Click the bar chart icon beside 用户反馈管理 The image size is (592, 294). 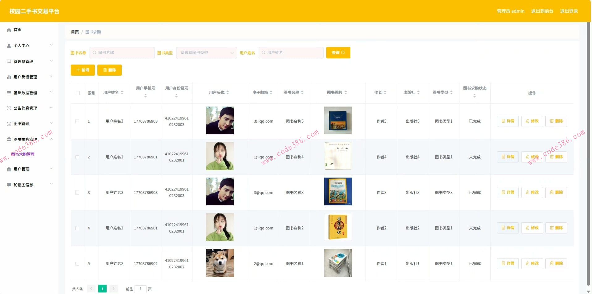pos(9,77)
